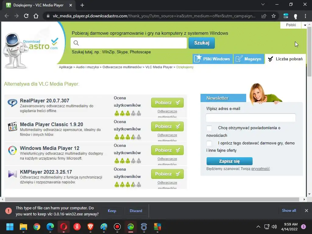Click the download warning exclamation icon
Viewport: 312px width, 234px height.
point(9,211)
